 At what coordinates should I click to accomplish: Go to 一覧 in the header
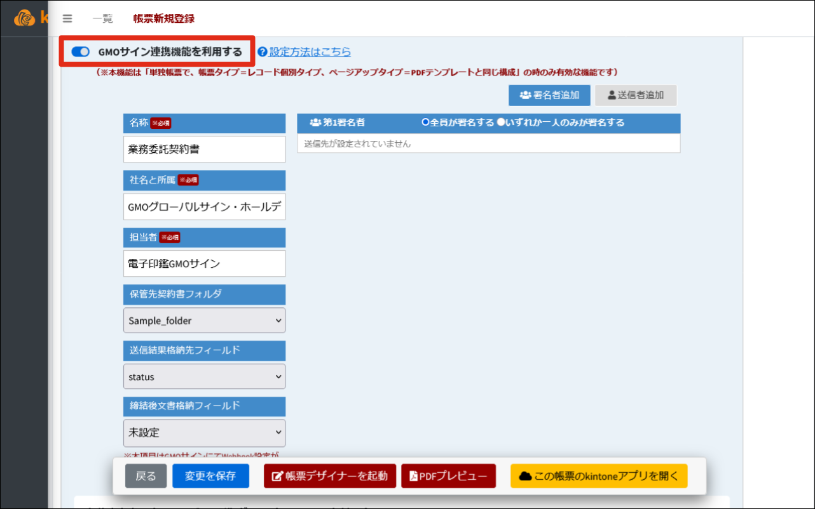click(102, 18)
